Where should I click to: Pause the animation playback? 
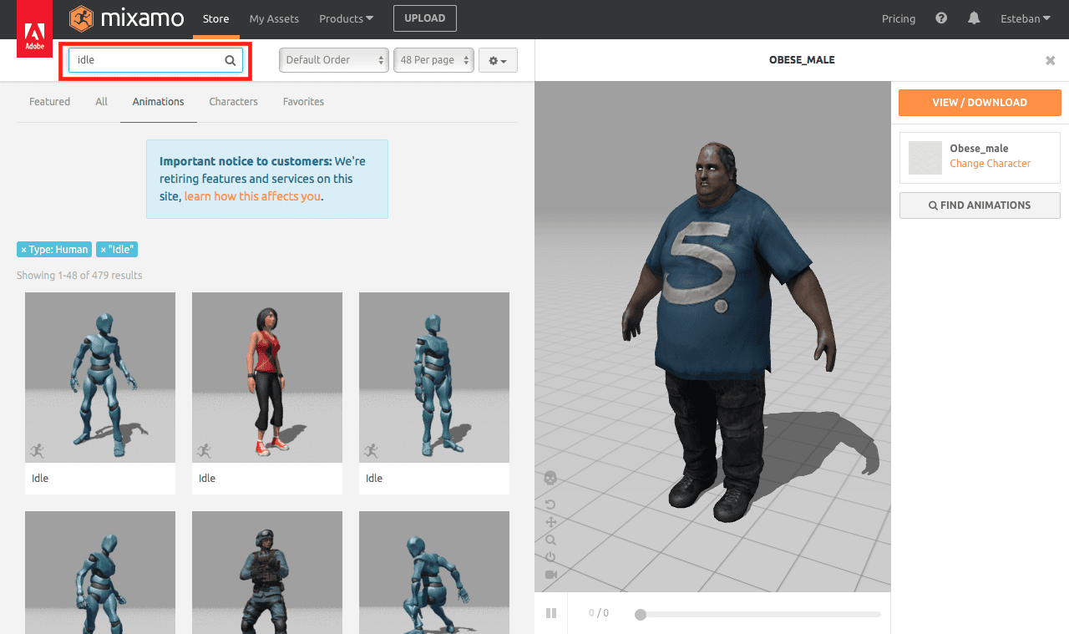click(x=551, y=612)
